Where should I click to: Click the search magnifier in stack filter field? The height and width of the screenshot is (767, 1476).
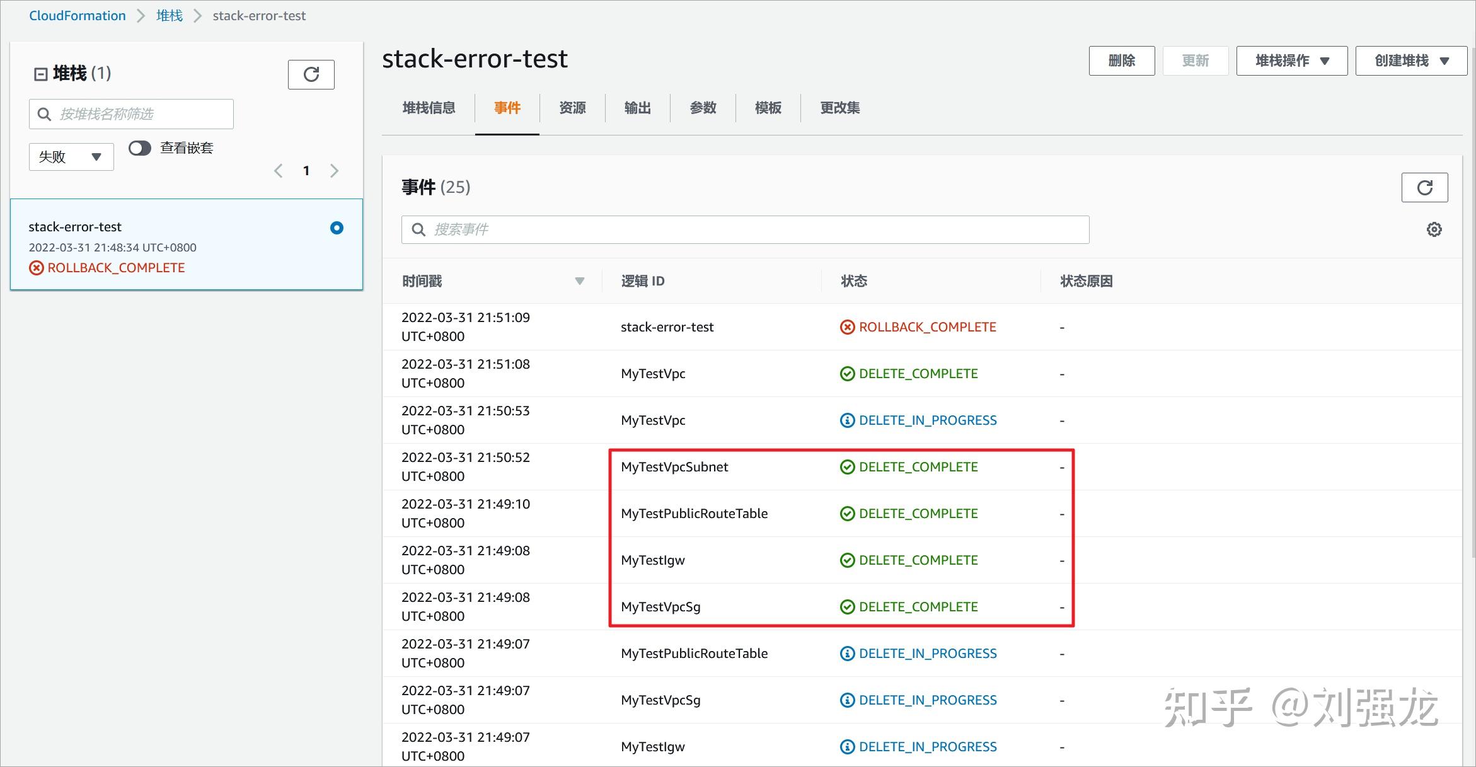44,113
